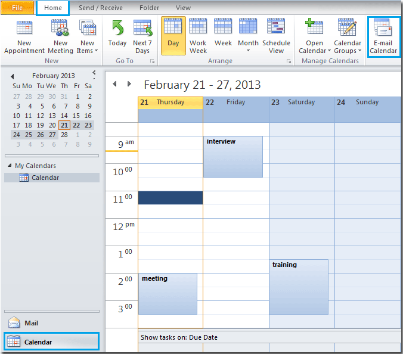This screenshot has width=403, height=354.
Task: Select February 14 in the mini calendar
Action: [x=76, y=116]
